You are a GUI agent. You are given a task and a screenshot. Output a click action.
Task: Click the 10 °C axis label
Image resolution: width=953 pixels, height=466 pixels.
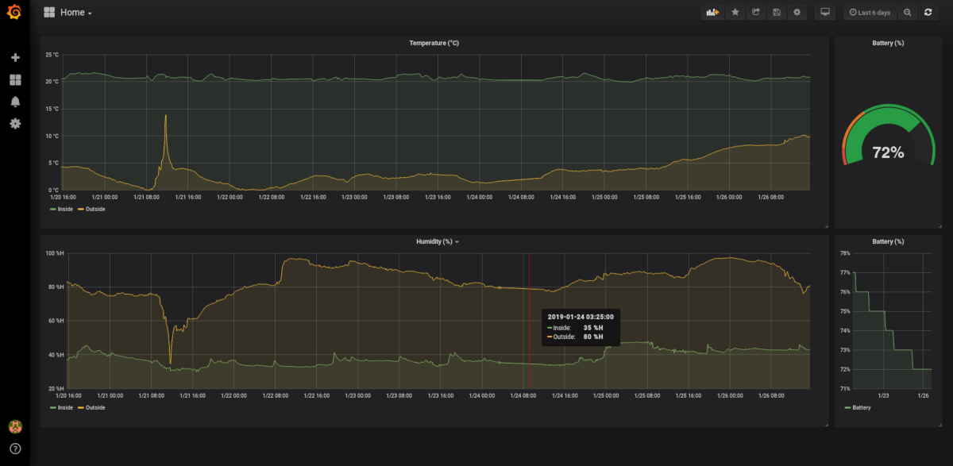52,136
